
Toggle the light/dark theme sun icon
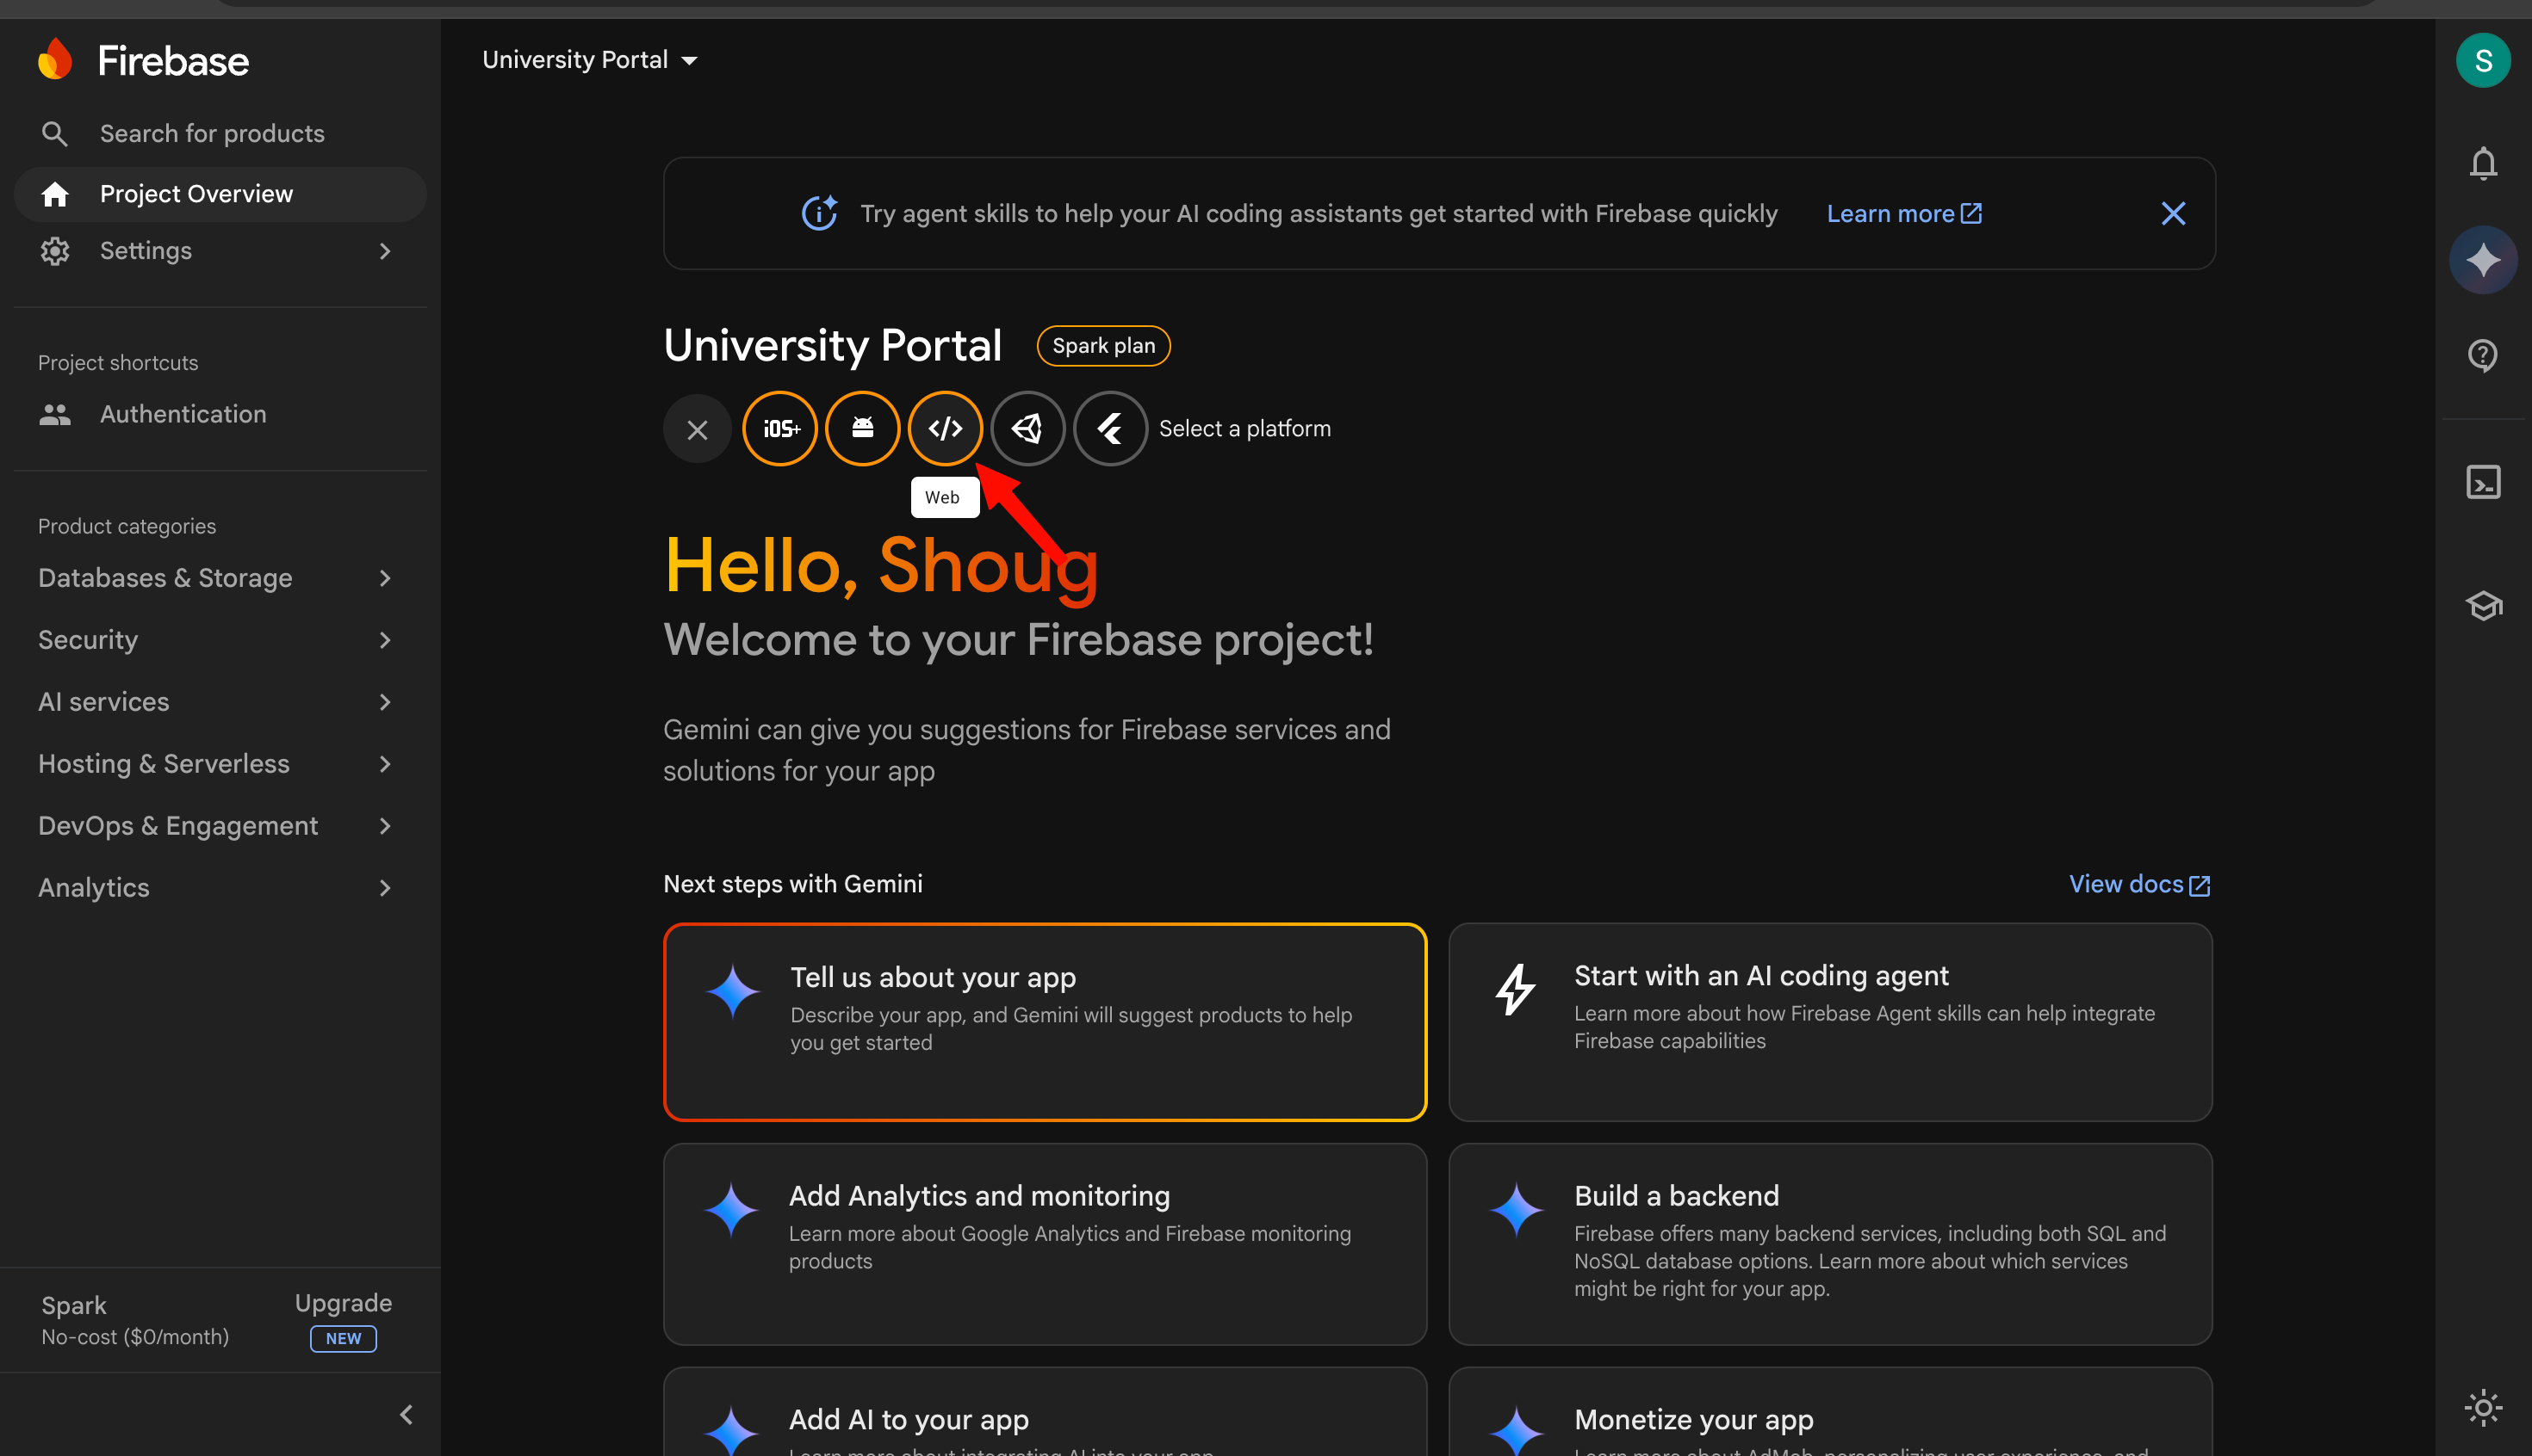pyautogui.click(x=2483, y=1408)
